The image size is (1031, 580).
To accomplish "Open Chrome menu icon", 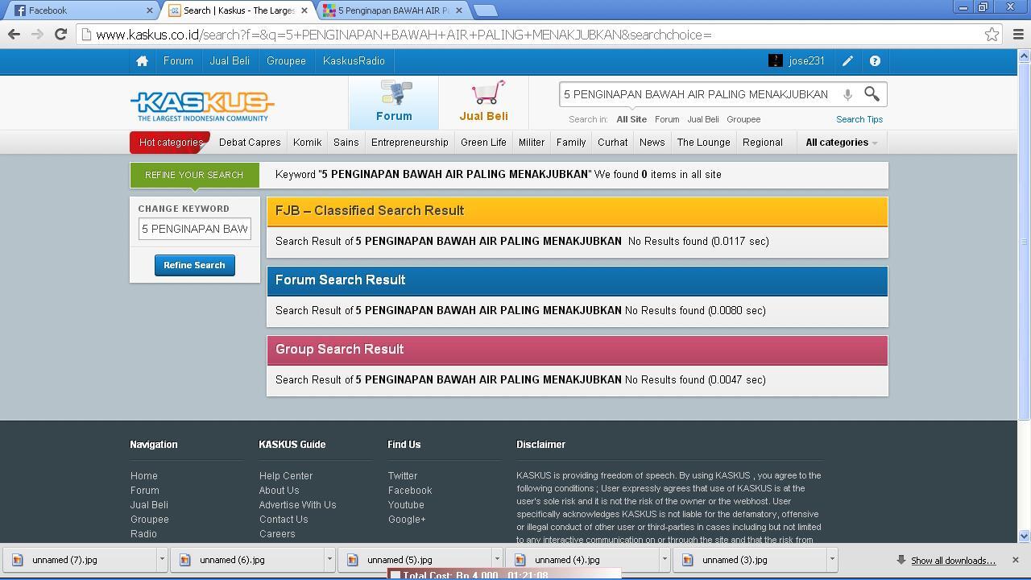I will (x=1018, y=35).
